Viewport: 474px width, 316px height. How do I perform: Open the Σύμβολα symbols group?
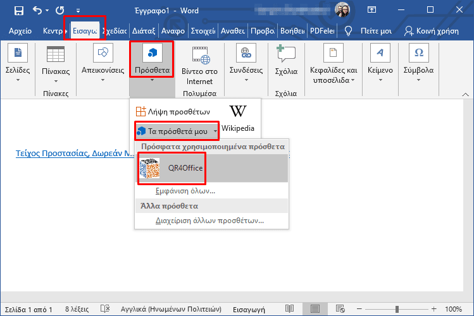(x=418, y=63)
